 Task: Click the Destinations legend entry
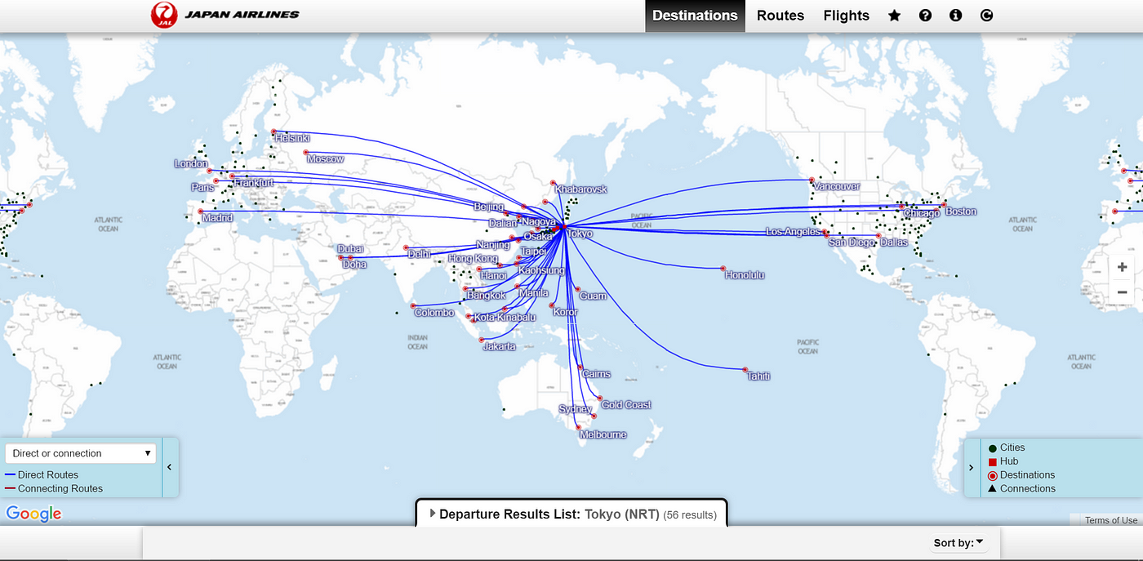pyautogui.click(x=1021, y=475)
